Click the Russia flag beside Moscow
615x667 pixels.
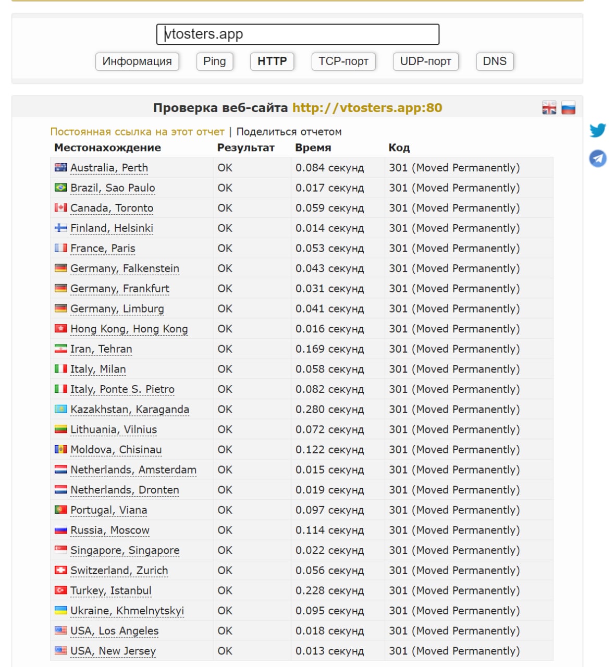(61, 530)
